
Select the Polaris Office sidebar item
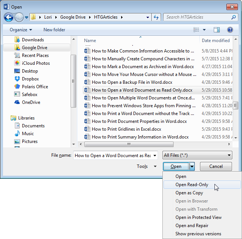[x=35, y=87]
